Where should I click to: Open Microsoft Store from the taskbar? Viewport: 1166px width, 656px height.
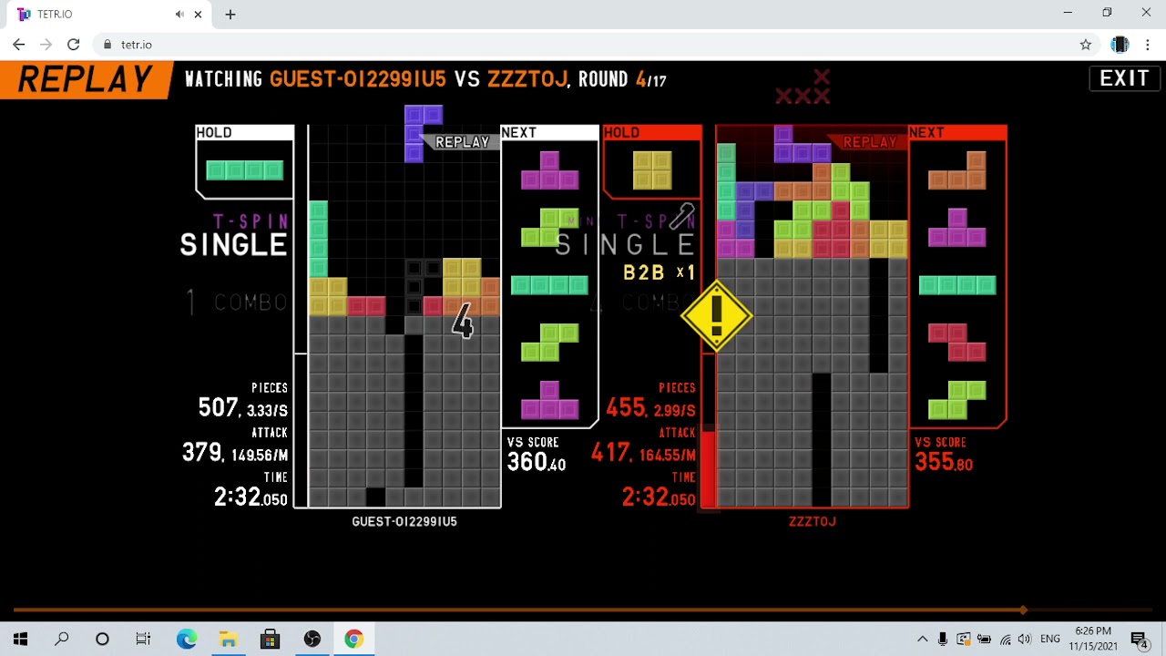click(x=270, y=639)
